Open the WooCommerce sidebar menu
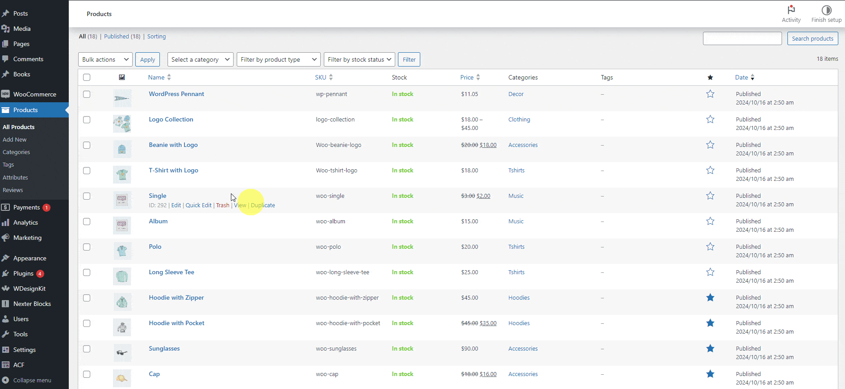 tap(34, 94)
